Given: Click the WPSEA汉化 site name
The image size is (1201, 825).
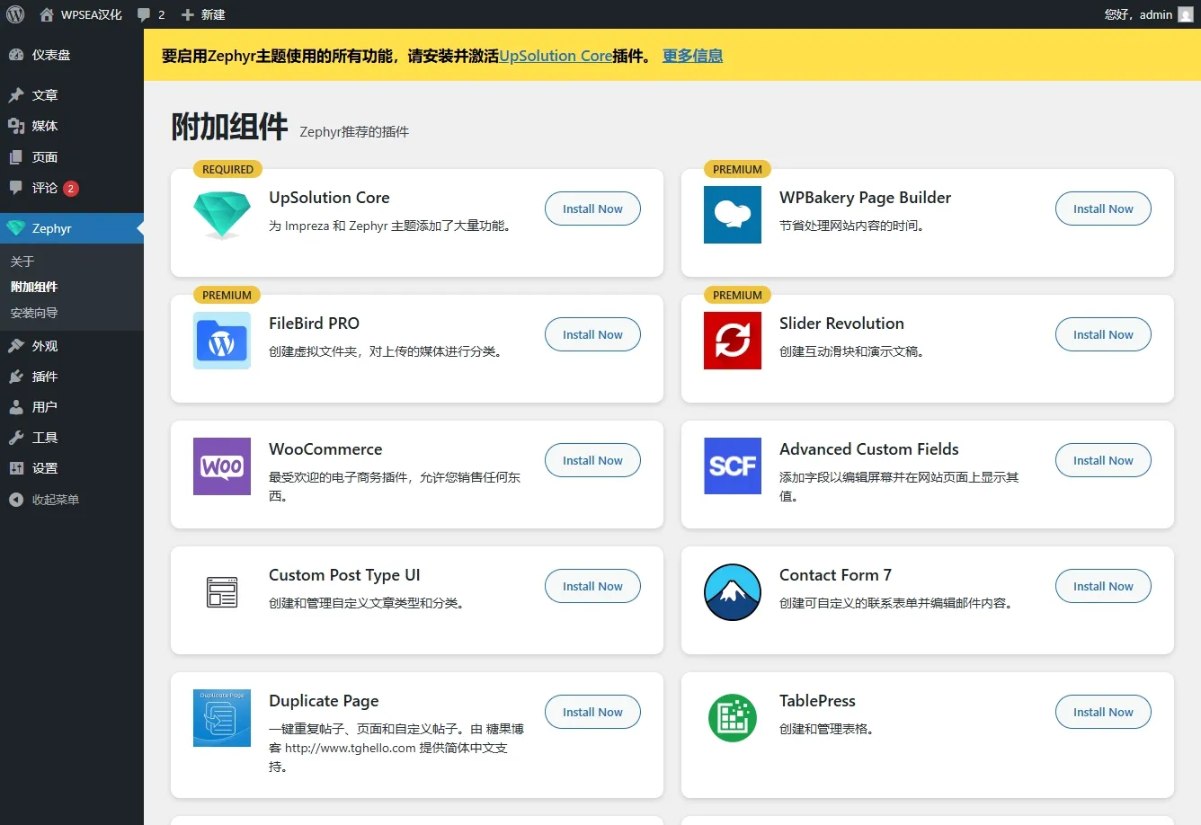Looking at the screenshot, I should point(92,14).
